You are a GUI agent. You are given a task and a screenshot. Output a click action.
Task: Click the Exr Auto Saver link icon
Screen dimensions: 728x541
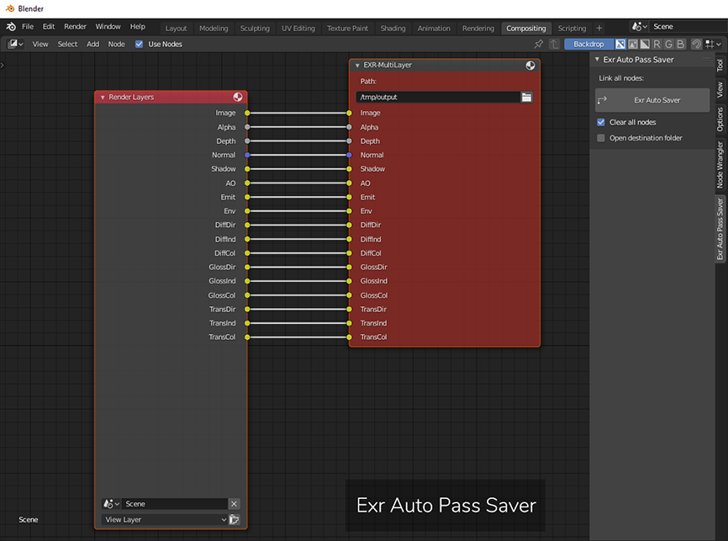coord(602,100)
